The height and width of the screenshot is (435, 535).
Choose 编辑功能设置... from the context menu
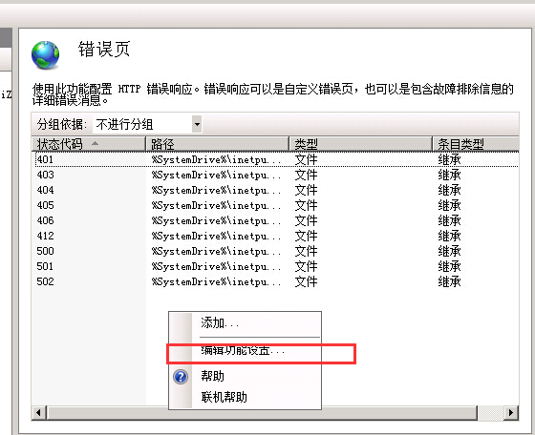[x=245, y=351]
